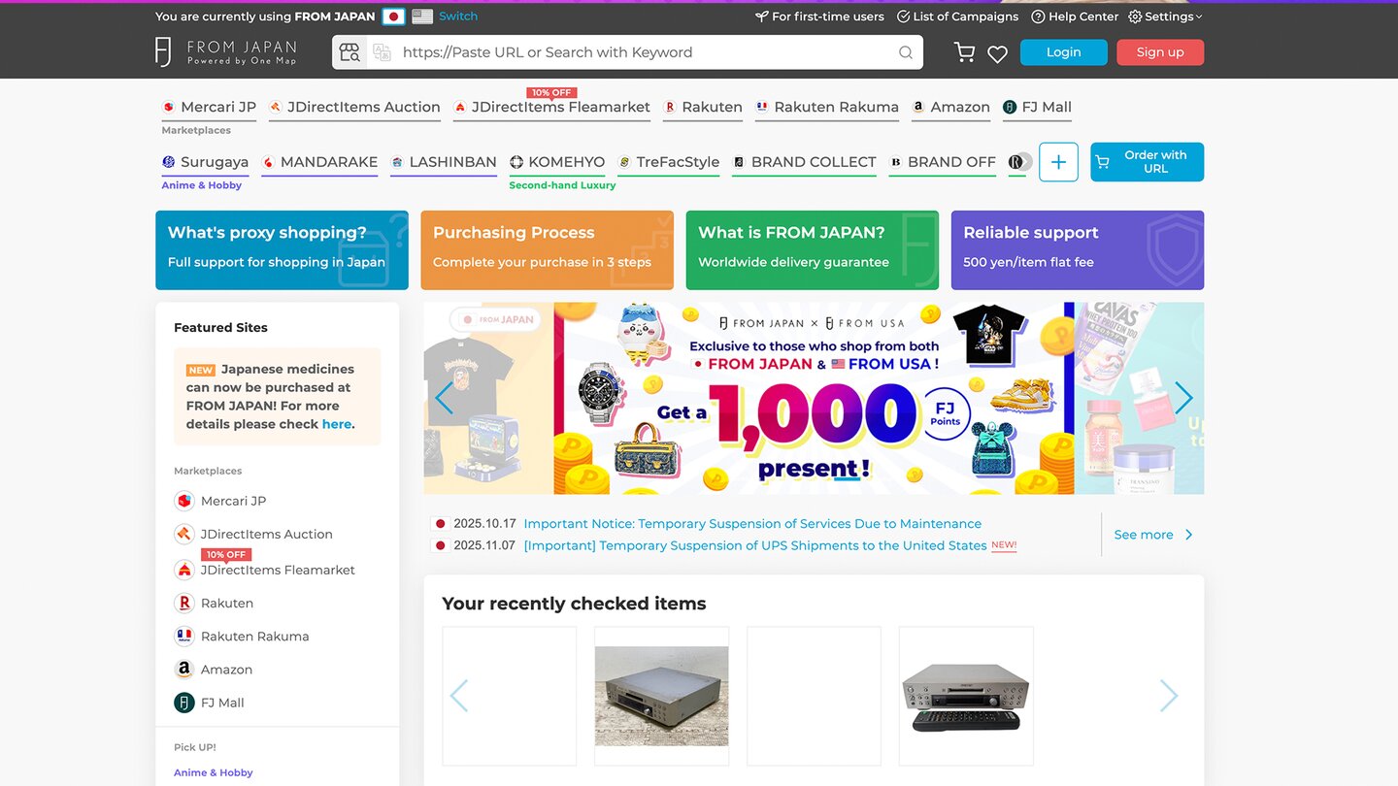Open the Reliable support purple card
The image size is (1398, 786).
tap(1077, 250)
